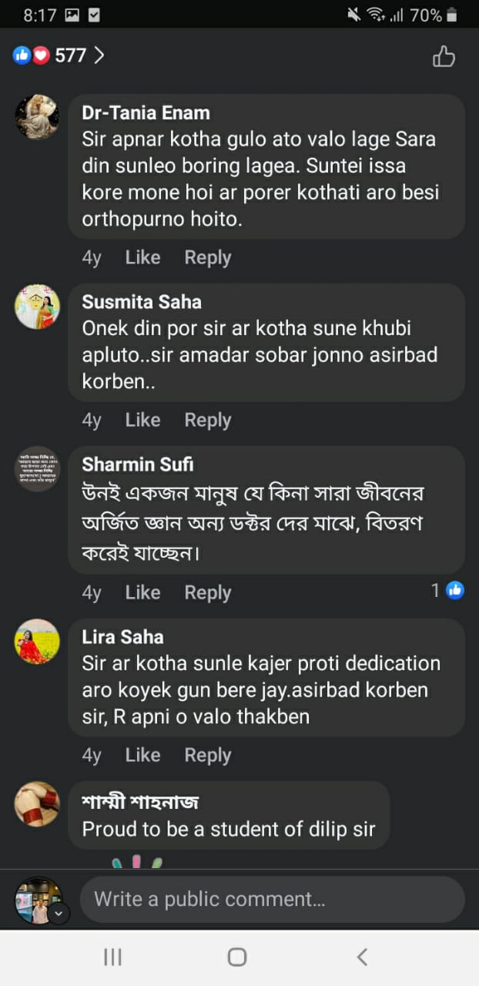Like Sharmin Sufi's comment
Viewport: 479px width, 986px height.
tap(142, 592)
